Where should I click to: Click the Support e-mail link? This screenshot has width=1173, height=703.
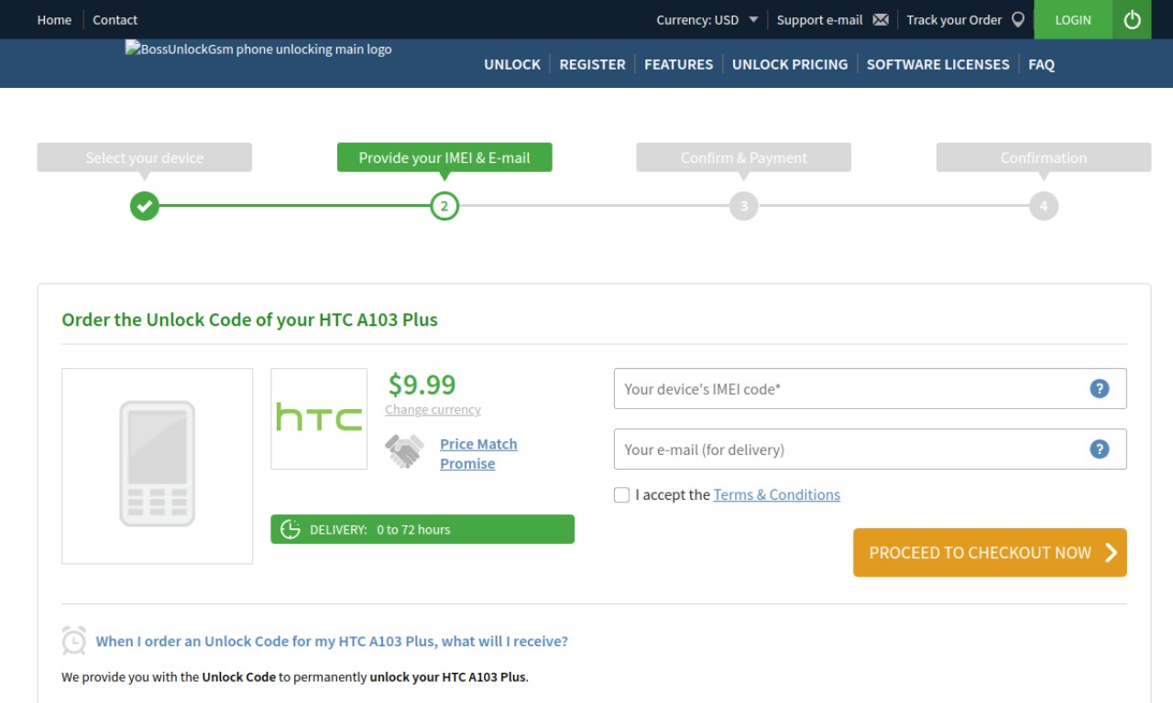point(819,19)
